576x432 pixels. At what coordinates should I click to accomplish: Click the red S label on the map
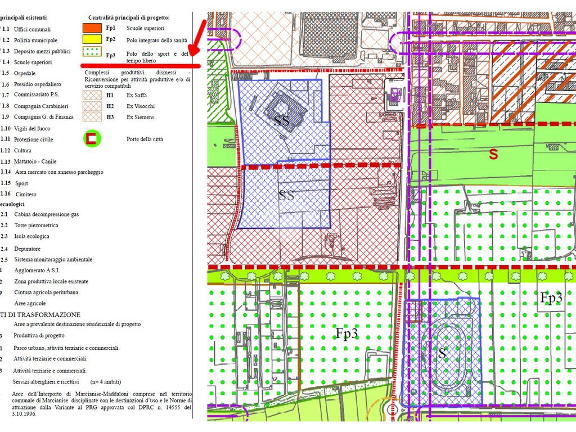[x=493, y=155]
